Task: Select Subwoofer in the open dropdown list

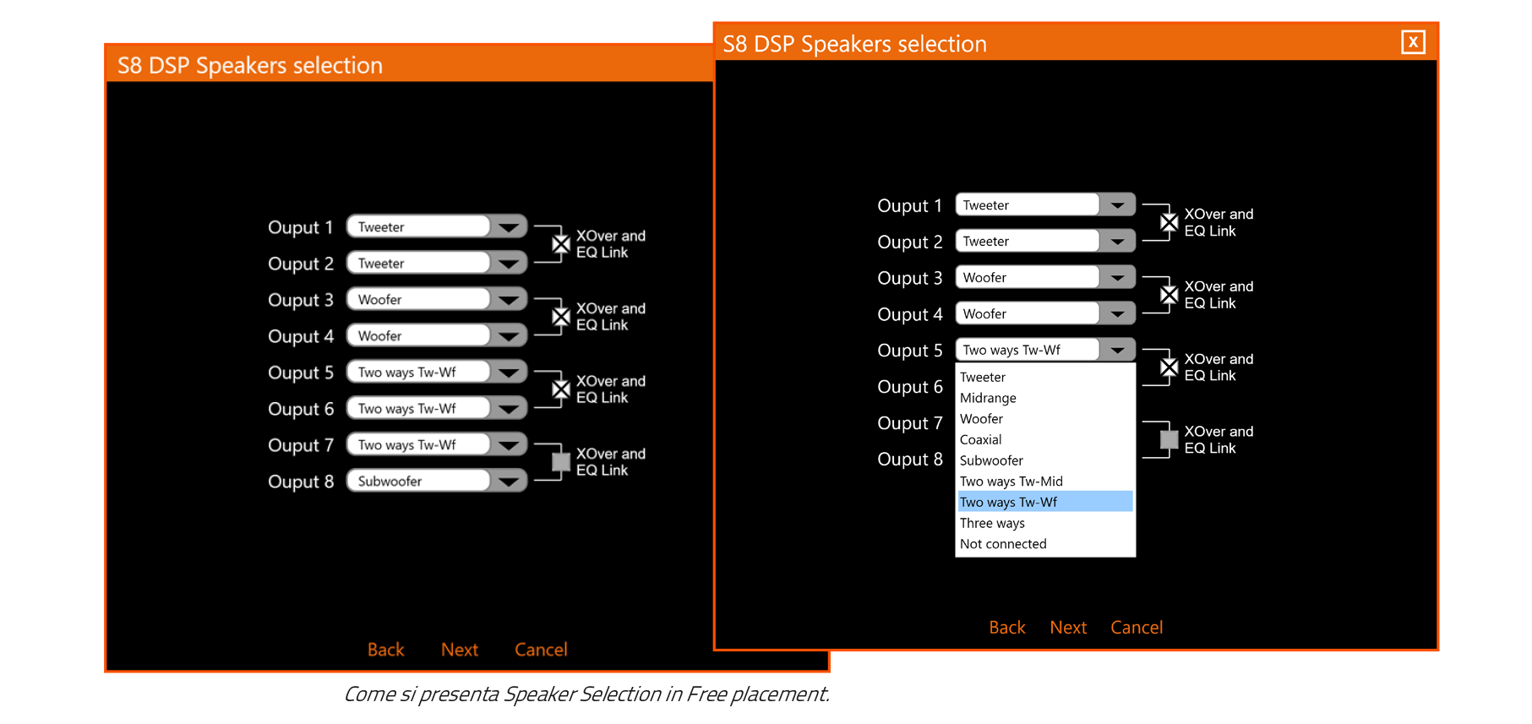Action: pyautogui.click(x=991, y=461)
